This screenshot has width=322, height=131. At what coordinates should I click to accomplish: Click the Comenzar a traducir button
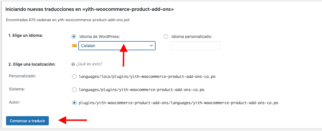tap(27, 121)
